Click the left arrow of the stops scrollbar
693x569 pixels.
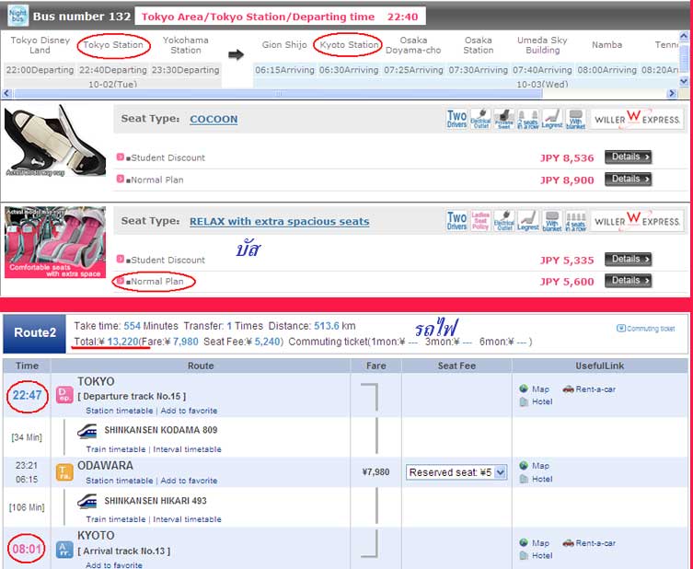[6, 94]
